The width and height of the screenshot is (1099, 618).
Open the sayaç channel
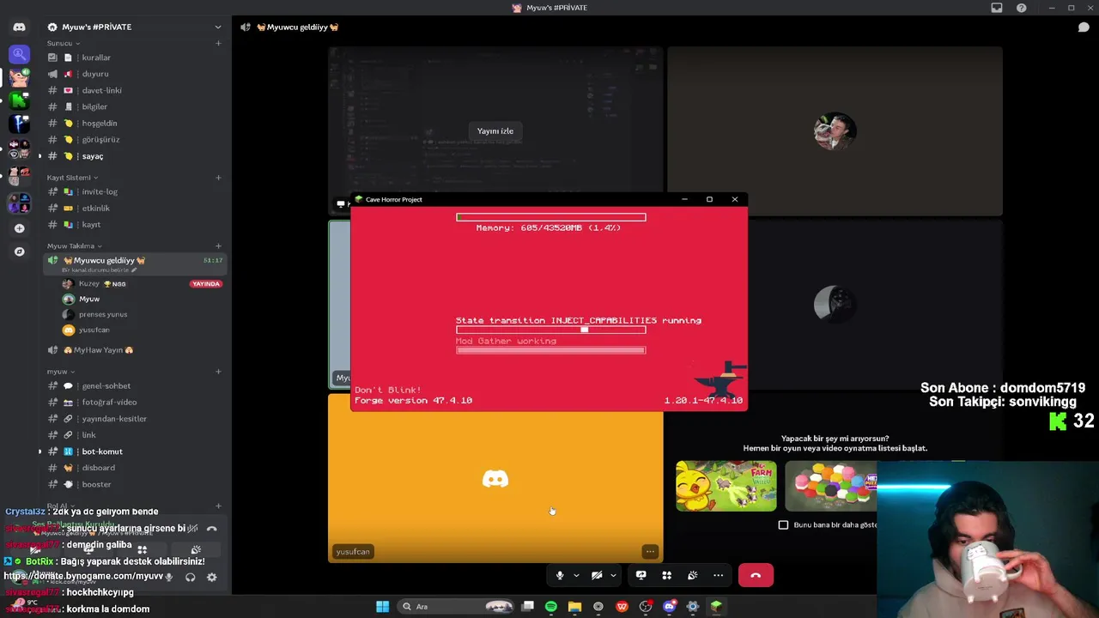tap(133, 156)
